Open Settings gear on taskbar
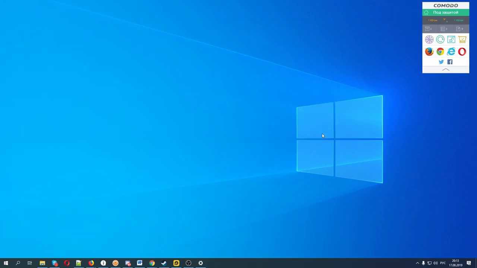477x268 pixels. pyautogui.click(x=200, y=263)
